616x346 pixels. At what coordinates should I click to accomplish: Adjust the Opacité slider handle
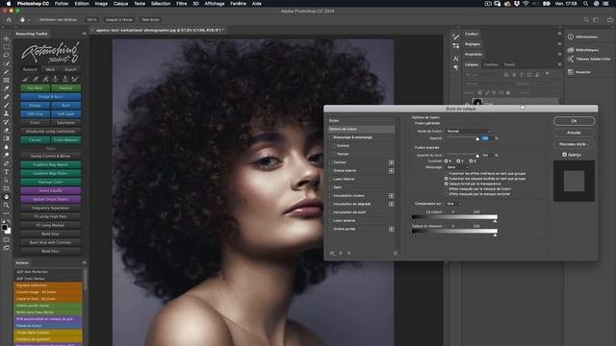pyautogui.click(x=477, y=138)
